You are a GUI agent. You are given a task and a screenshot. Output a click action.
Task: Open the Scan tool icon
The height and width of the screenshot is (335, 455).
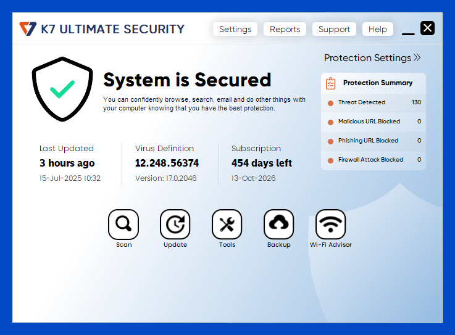click(123, 224)
